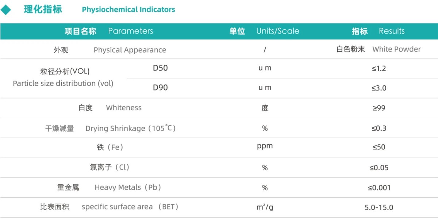Image resolution: width=438 pixels, height=224 pixels.
Task: Select the Results column header
Action: coord(391,31)
